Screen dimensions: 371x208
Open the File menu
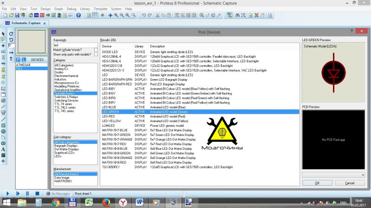point(4,9)
